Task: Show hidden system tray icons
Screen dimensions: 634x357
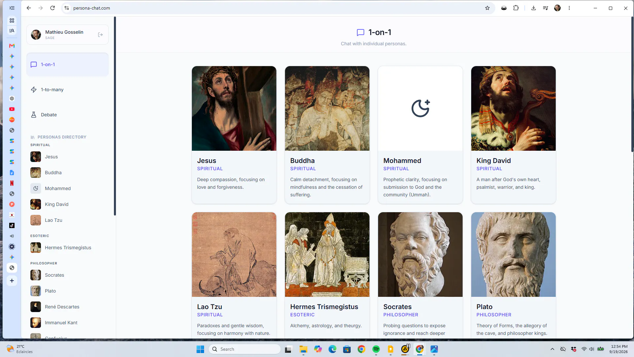Action: coord(552,349)
